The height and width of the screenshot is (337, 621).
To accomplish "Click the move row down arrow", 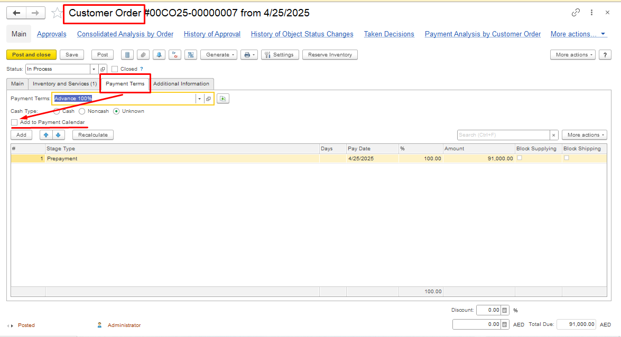I will [58, 135].
